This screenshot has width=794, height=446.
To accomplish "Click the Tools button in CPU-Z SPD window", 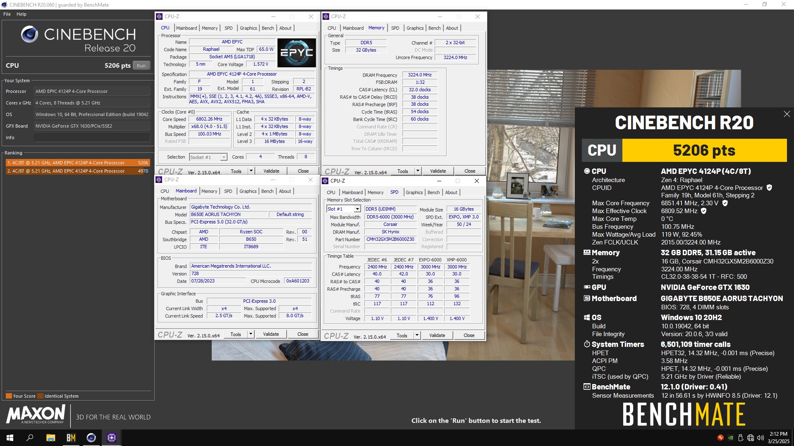I will pos(402,335).
